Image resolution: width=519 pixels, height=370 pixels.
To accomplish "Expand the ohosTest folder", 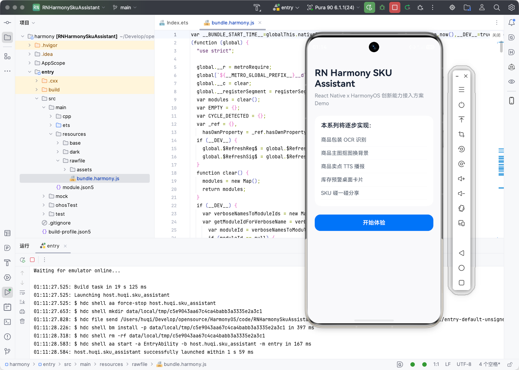I will click(44, 205).
